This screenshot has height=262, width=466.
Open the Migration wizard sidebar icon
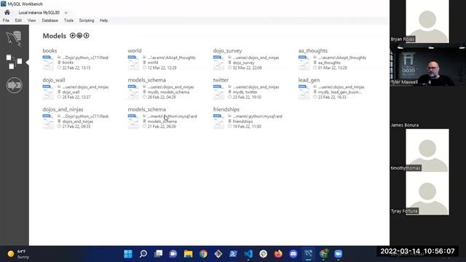point(14,85)
